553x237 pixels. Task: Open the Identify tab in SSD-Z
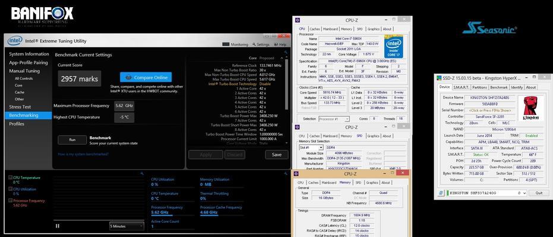click(x=517, y=87)
